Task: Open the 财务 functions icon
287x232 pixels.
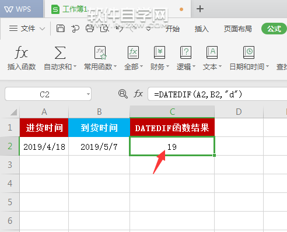Action: point(159,52)
